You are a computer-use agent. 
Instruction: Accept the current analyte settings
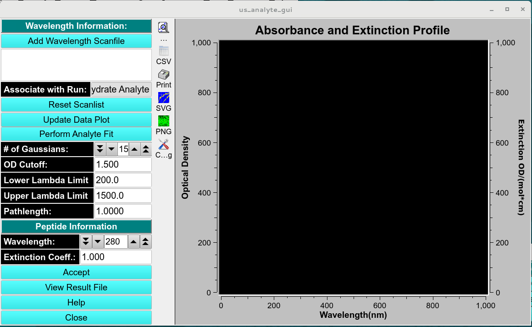(x=76, y=272)
